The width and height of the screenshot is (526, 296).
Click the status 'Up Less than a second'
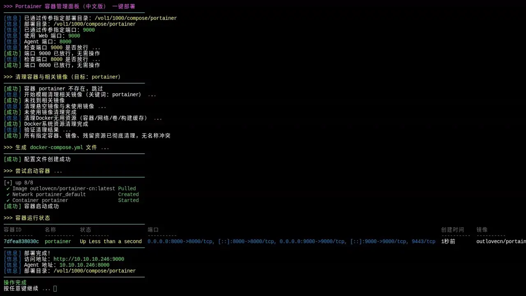tap(111, 242)
